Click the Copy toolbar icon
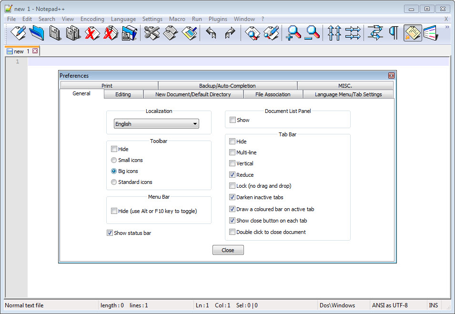The height and width of the screenshot is (314, 455). pos(171,33)
